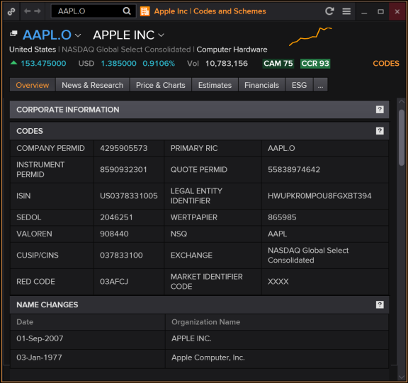Click the exchange value NASDAQ Global Select Consolidated
This screenshot has width=408, height=383.
point(308,255)
